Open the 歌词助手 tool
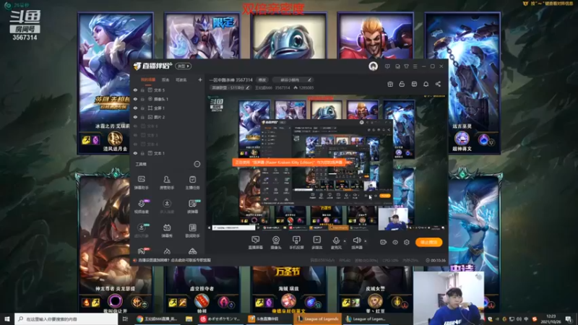The width and height of the screenshot is (578, 325). [192, 230]
